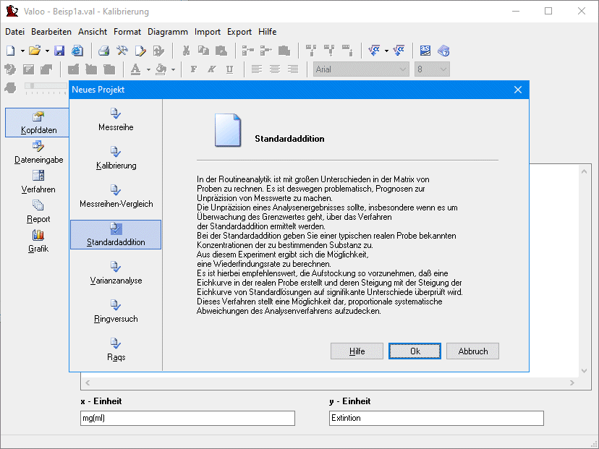This screenshot has height=449, width=599.
Task: Open the Grafik chart sidebar icon
Action: pyautogui.click(x=39, y=241)
